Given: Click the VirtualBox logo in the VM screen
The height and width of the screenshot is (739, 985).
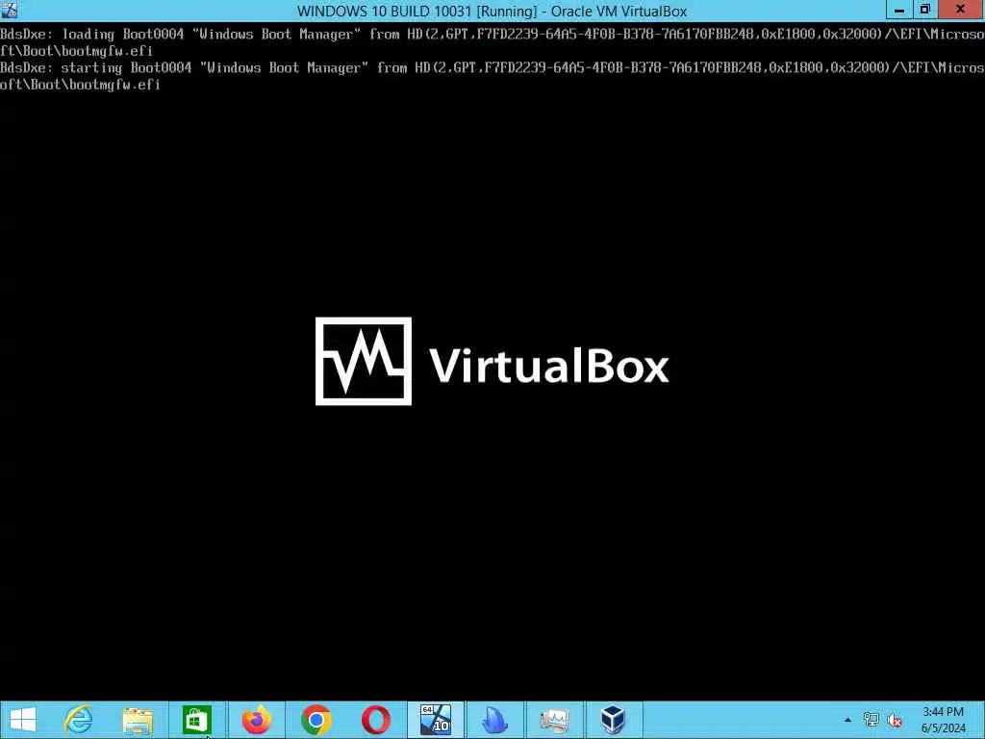Looking at the screenshot, I should (x=492, y=362).
